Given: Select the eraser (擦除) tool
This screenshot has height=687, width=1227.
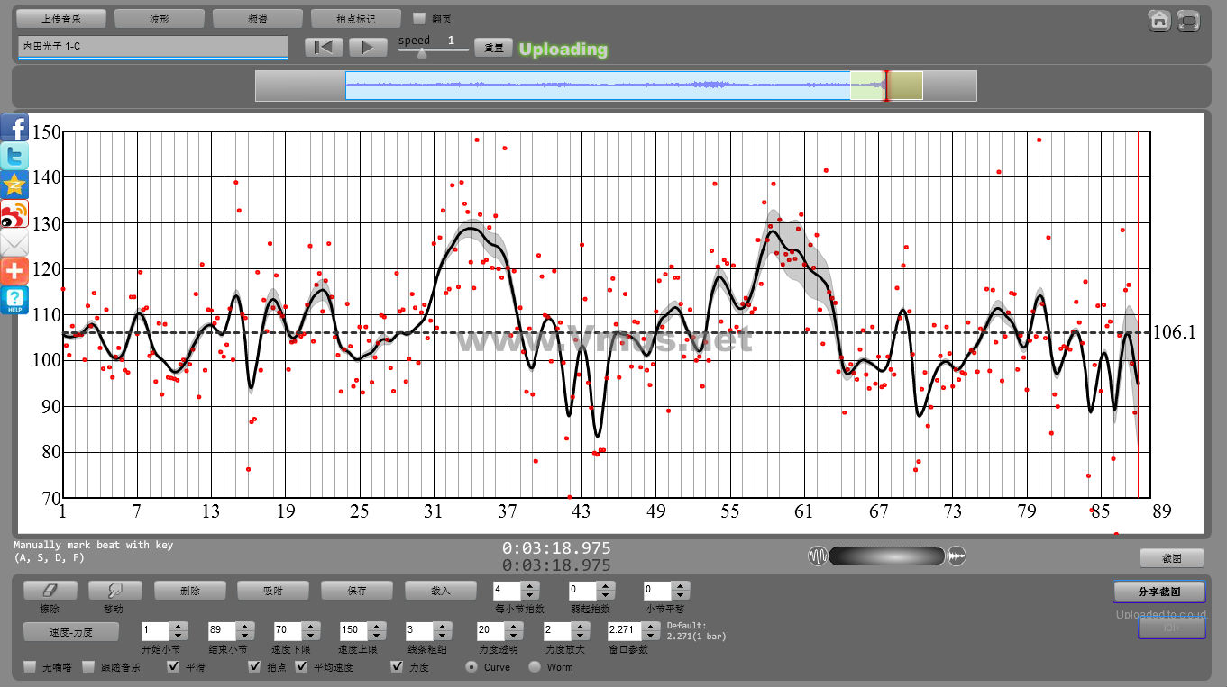Looking at the screenshot, I should tap(50, 590).
